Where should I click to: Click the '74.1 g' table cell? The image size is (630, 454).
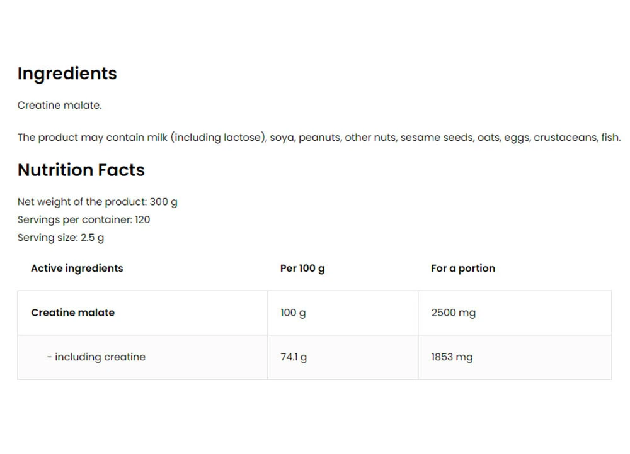[x=294, y=357]
